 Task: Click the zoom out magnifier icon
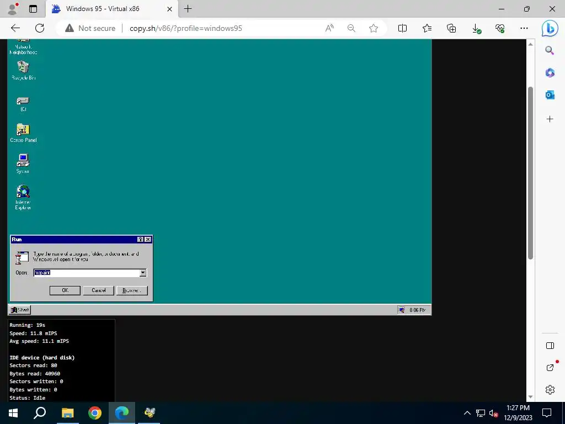pyautogui.click(x=351, y=28)
